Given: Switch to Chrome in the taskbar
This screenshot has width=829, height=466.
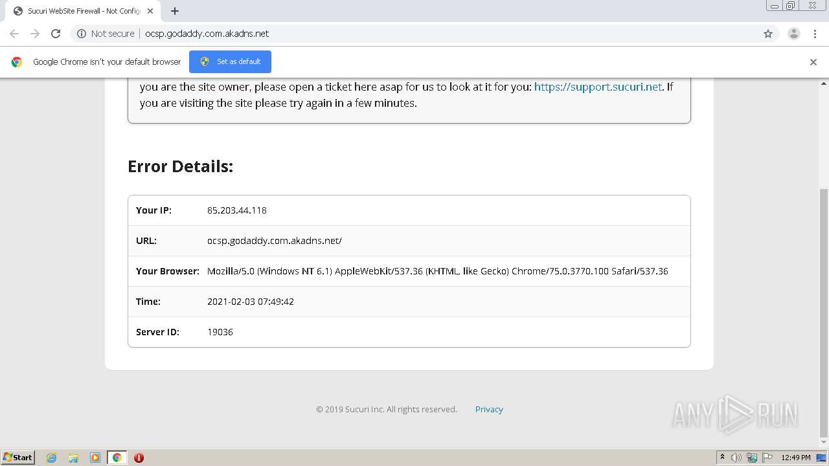Looking at the screenshot, I should pyautogui.click(x=117, y=458).
